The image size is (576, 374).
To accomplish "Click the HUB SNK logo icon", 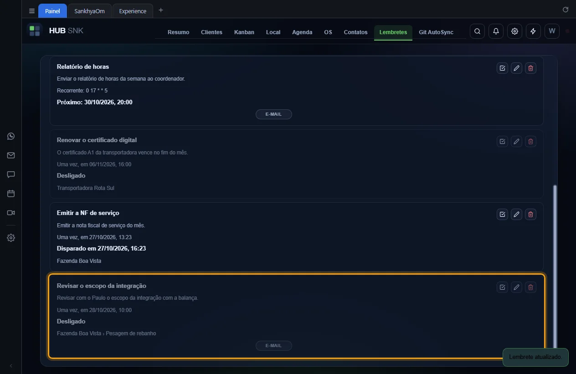I will click(35, 31).
